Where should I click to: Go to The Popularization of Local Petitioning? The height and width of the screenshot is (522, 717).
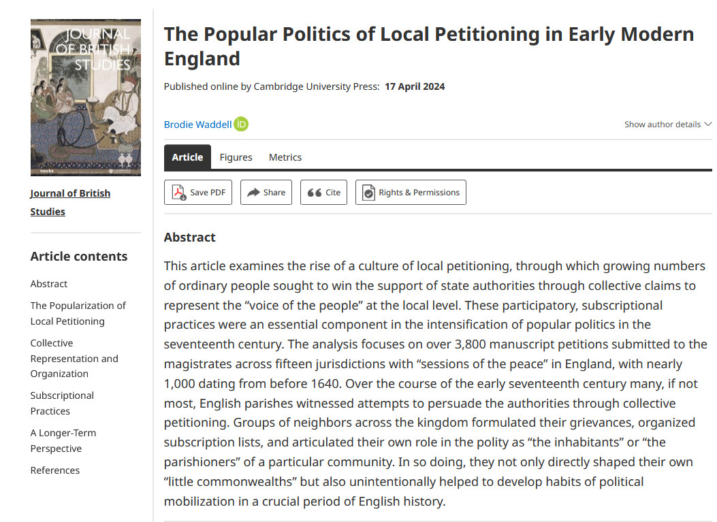click(x=78, y=313)
